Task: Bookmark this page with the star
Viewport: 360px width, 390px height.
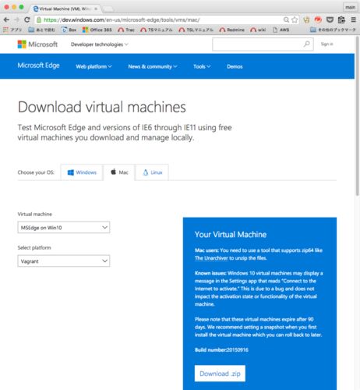Action: click(x=295, y=19)
